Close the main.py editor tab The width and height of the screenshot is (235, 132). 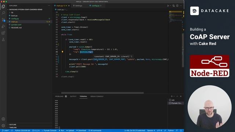pyautogui.click(x=69, y=6)
